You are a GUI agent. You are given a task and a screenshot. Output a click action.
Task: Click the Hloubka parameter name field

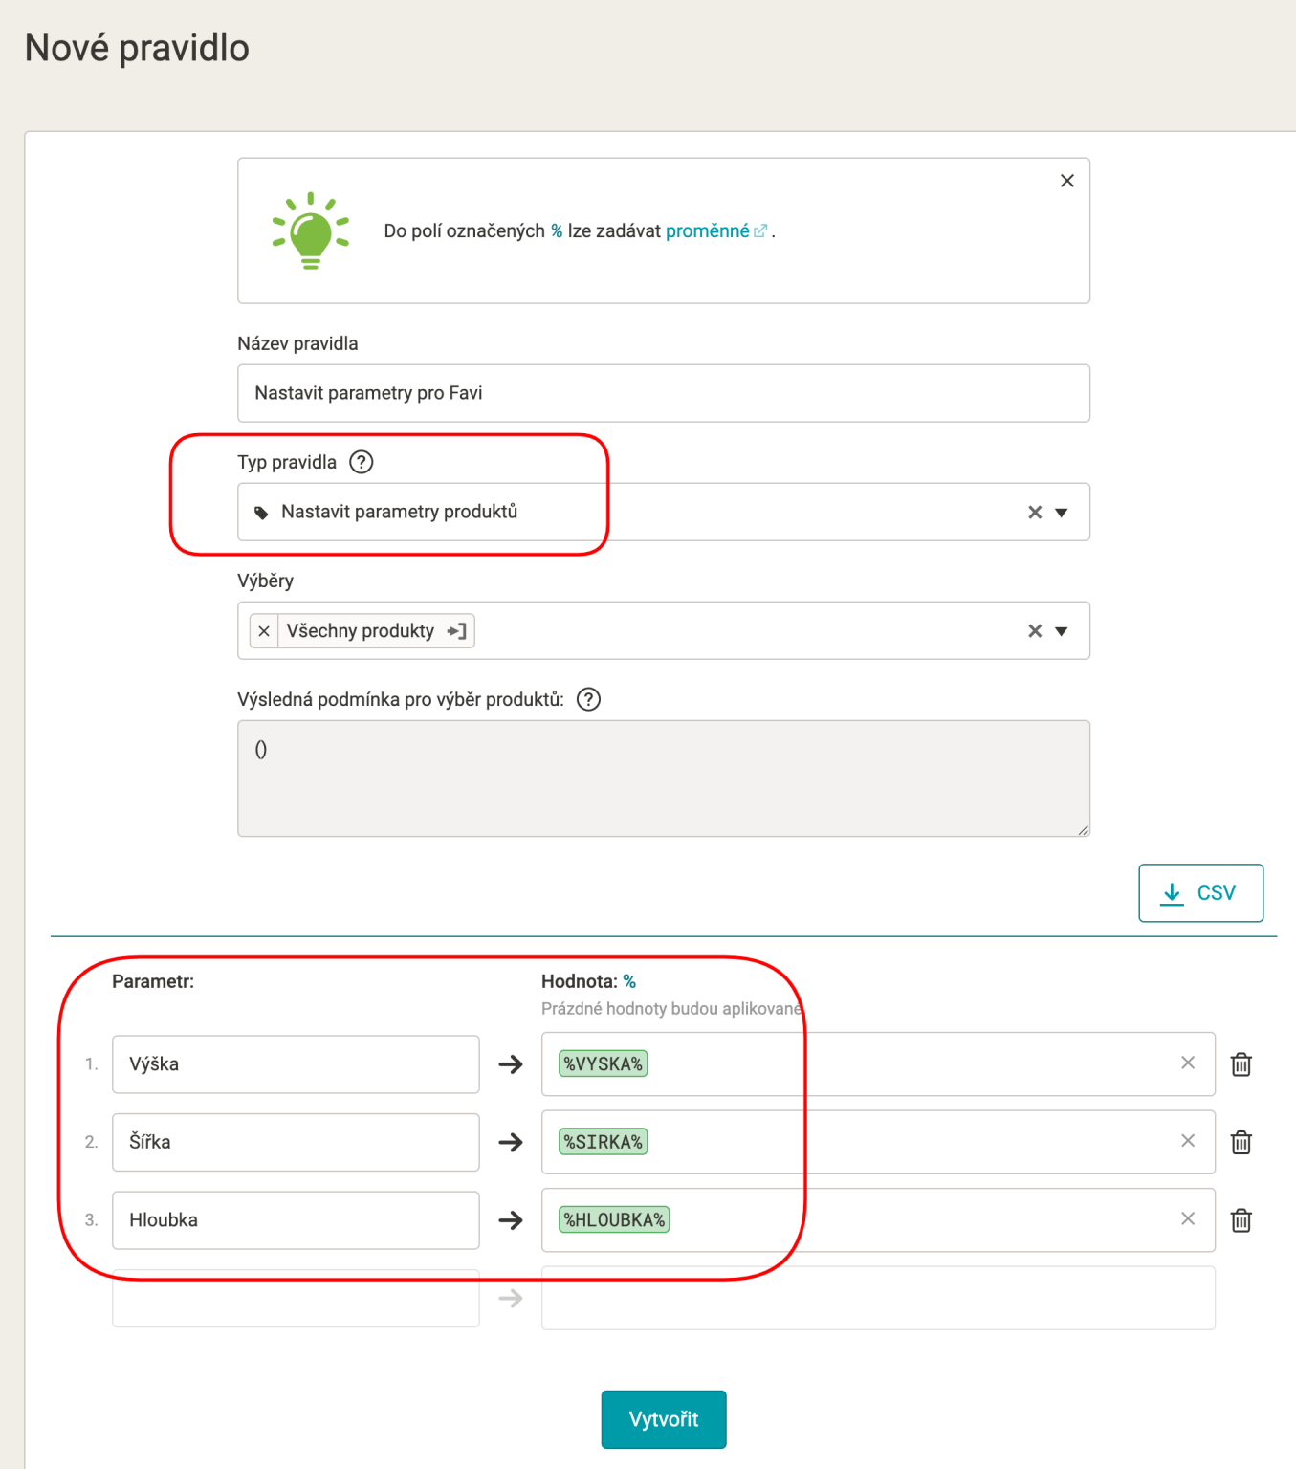click(296, 1220)
